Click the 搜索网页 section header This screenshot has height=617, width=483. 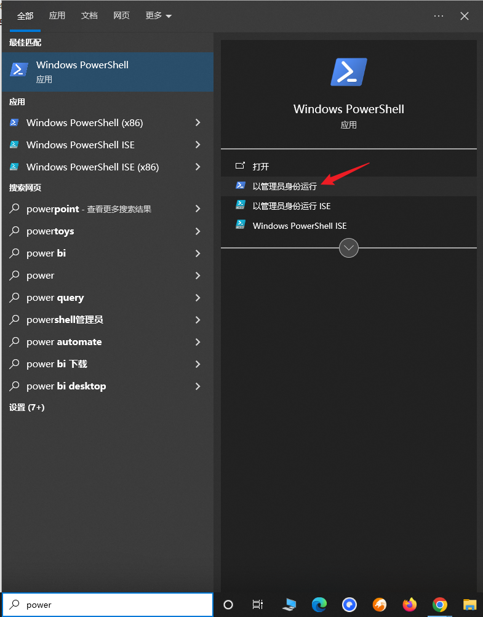point(25,188)
